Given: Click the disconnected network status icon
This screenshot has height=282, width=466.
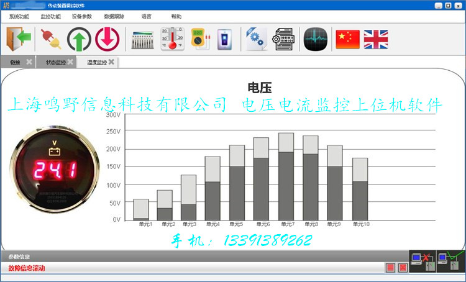Looking at the screenshot, I should [x=421, y=262].
